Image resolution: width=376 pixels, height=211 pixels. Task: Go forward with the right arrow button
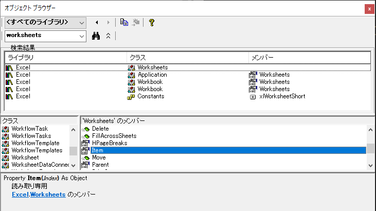click(x=109, y=22)
